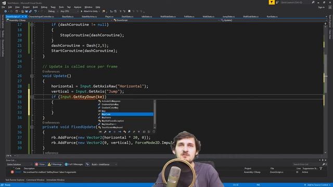Open the File menu
333x187 pixels.
(3, 7)
